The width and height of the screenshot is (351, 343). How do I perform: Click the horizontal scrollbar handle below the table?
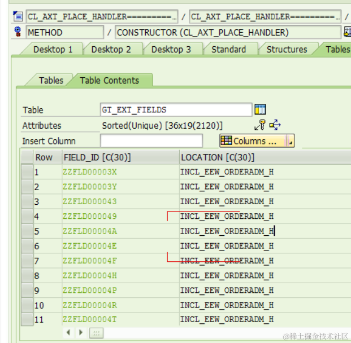coord(96,333)
